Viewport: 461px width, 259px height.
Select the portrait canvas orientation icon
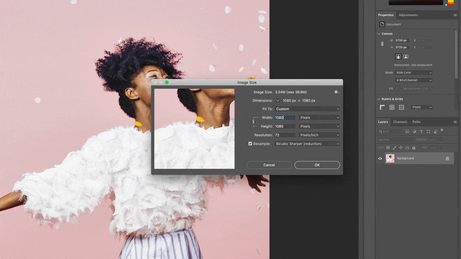coord(398,56)
